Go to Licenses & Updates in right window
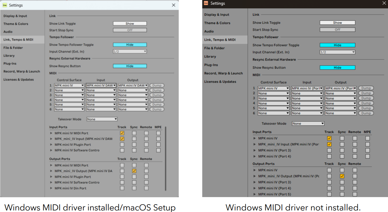 (x=220, y=82)
